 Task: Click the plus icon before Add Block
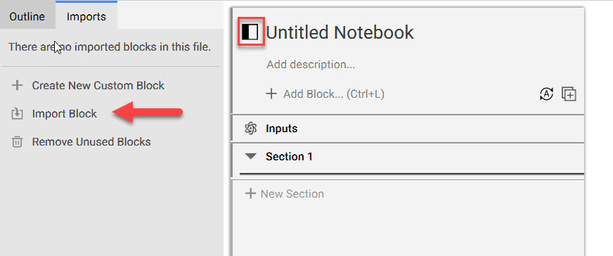tap(271, 94)
